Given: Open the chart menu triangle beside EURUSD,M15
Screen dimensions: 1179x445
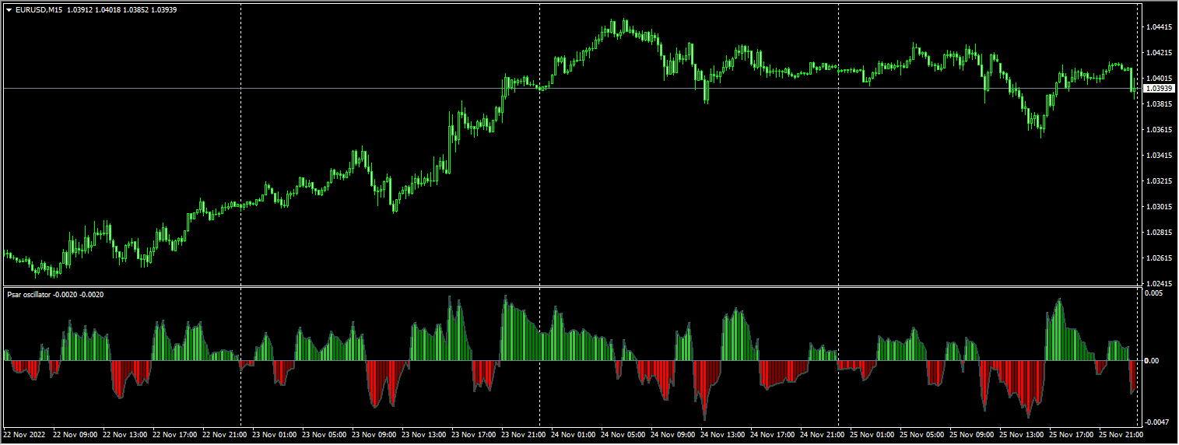Looking at the screenshot, I should 9,9.
